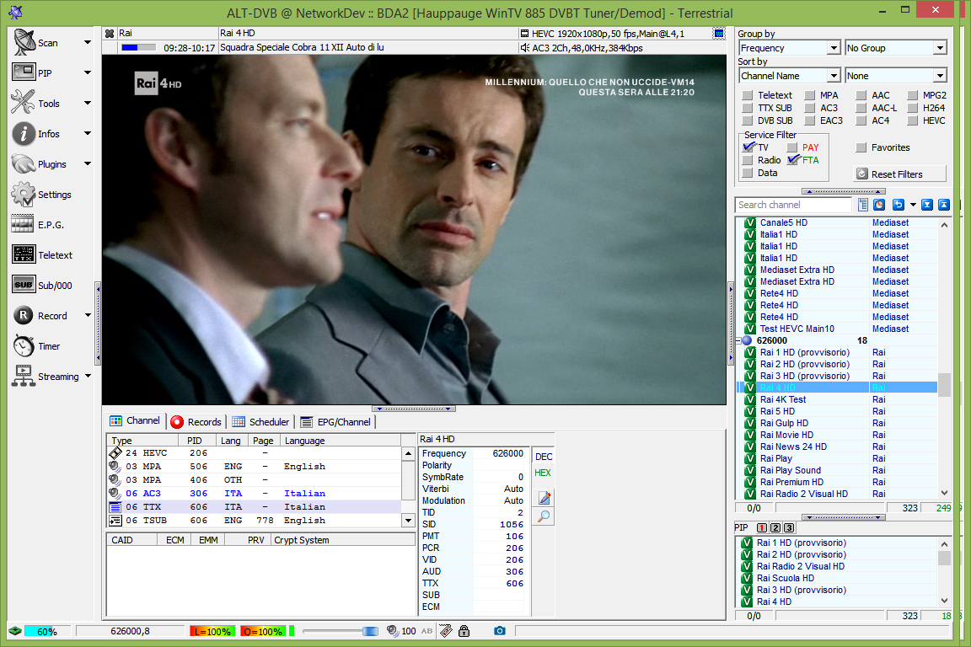The width and height of the screenshot is (971, 647).
Task: Check the HEVC filter checkbox
Action: [x=912, y=120]
